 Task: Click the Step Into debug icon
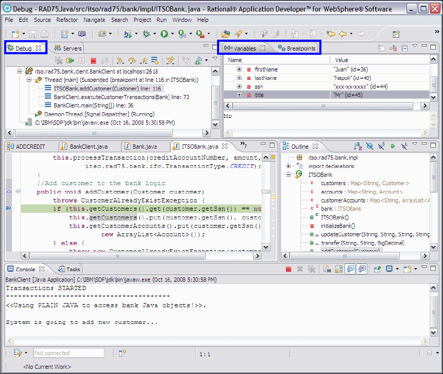click(x=119, y=61)
